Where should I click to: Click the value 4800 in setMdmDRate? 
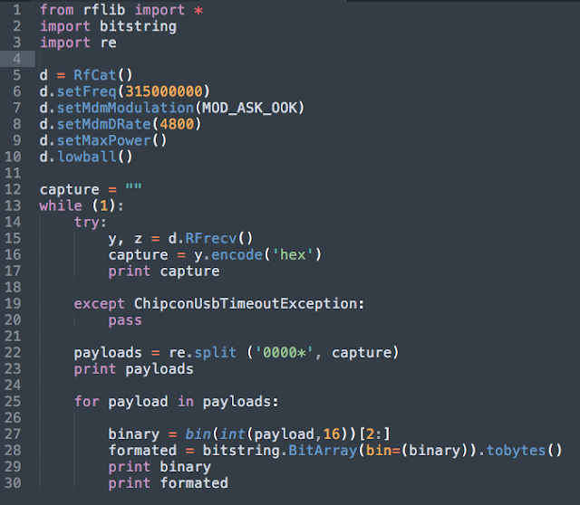177,124
